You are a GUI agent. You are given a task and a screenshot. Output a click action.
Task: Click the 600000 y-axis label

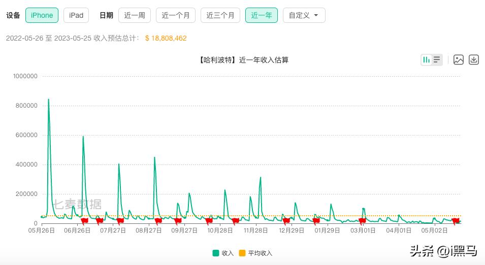[x=26, y=135]
